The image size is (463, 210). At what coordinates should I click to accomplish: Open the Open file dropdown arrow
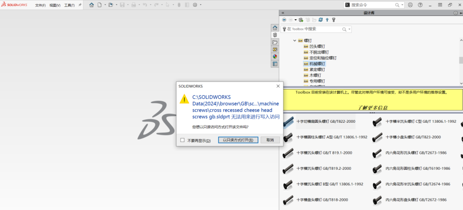pyautogui.click(x=116, y=5)
